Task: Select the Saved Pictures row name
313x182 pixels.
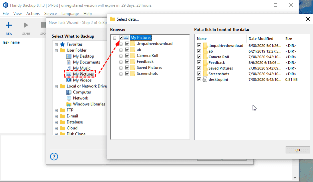Action: [221, 68]
